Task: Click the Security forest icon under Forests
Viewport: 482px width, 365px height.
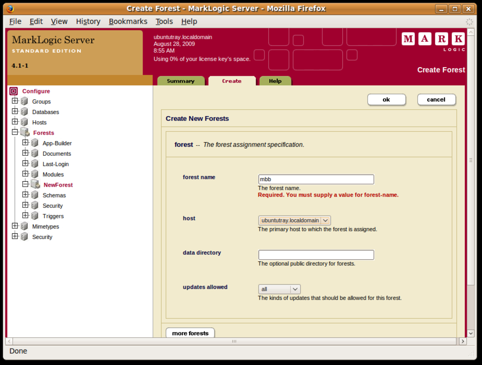Action: [35, 206]
